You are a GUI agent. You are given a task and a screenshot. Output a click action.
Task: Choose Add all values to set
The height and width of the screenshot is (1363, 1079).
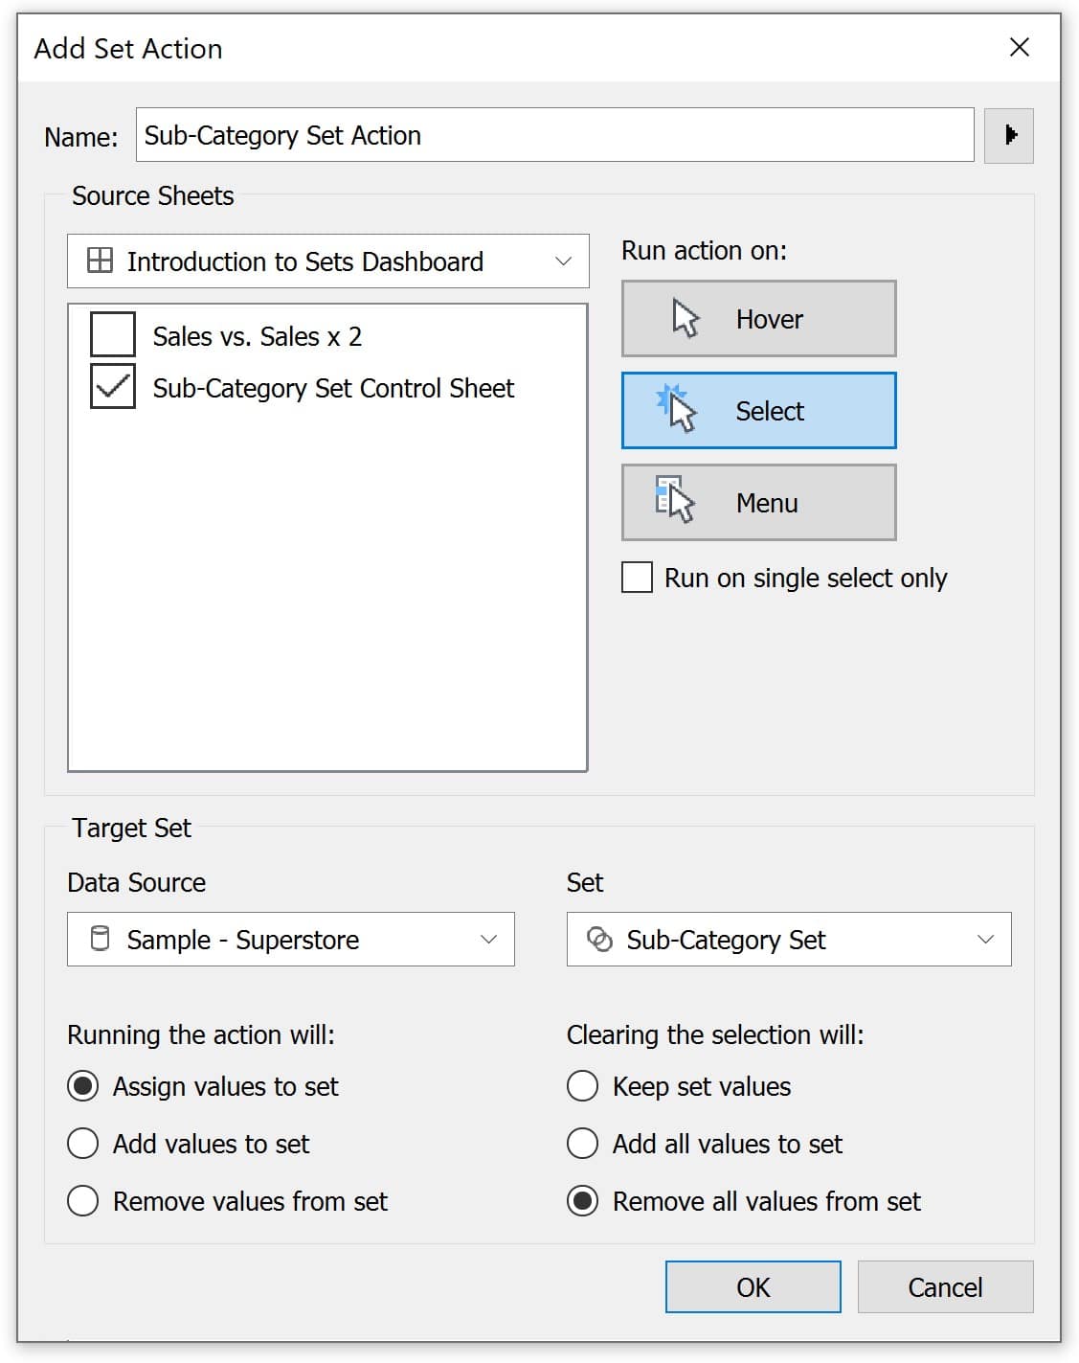[x=583, y=1144]
